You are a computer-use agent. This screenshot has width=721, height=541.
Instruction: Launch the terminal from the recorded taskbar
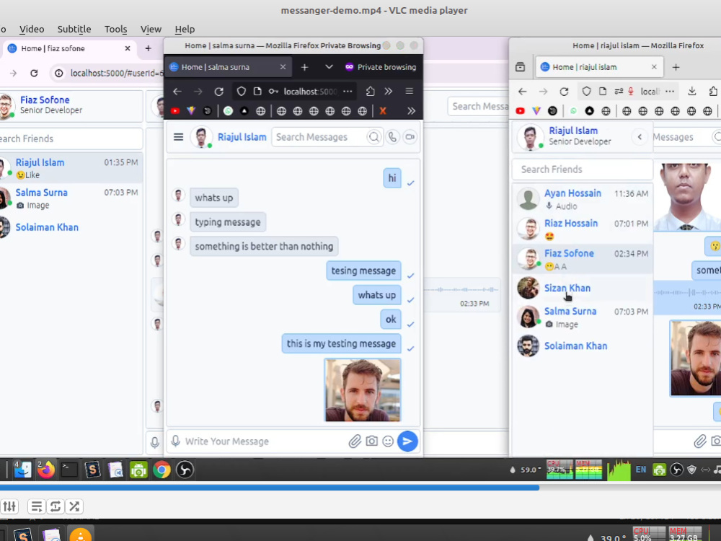click(69, 470)
